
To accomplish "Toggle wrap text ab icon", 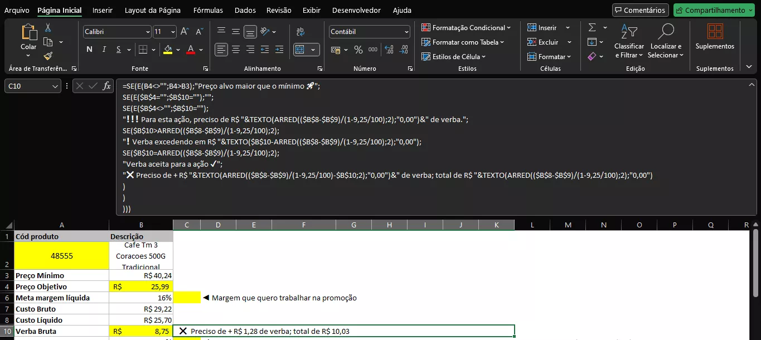I will coord(300,32).
